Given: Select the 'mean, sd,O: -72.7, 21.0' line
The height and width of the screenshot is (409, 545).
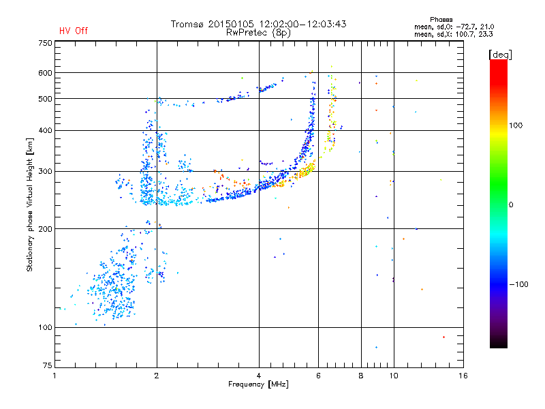Looking at the screenshot, I should 454,27.
